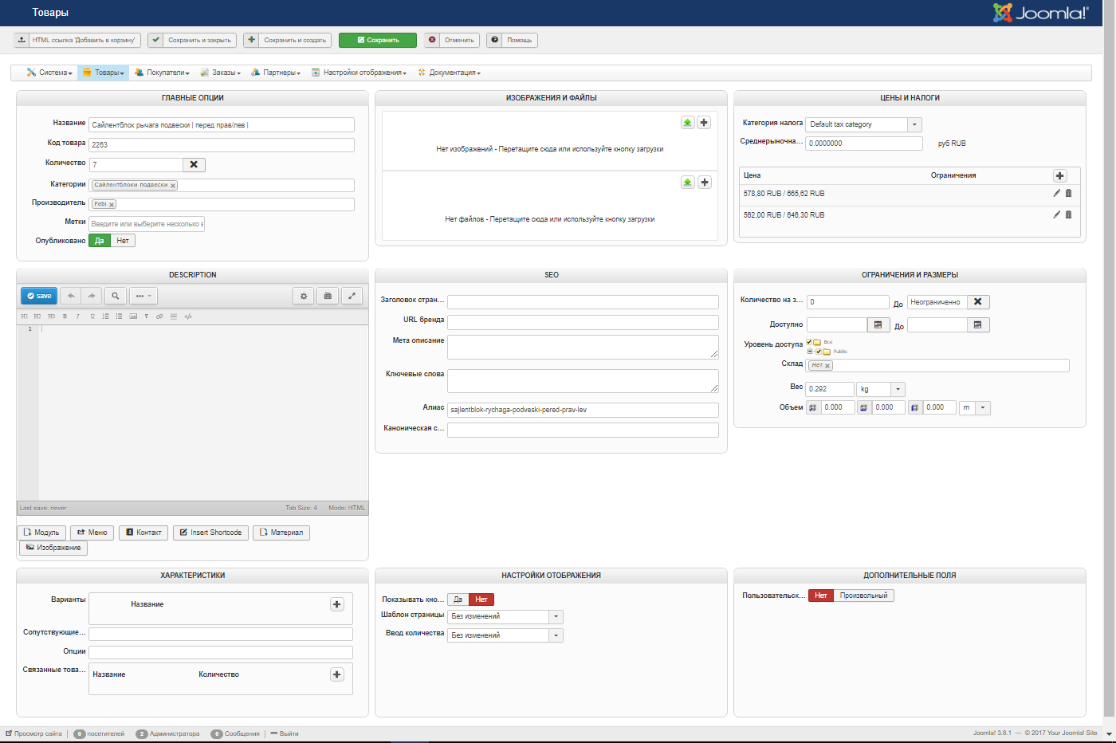Expand the Шаблон страницы dropdown

(556, 617)
